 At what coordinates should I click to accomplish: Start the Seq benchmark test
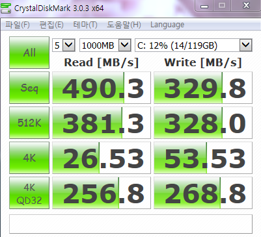(x=29, y=88)
